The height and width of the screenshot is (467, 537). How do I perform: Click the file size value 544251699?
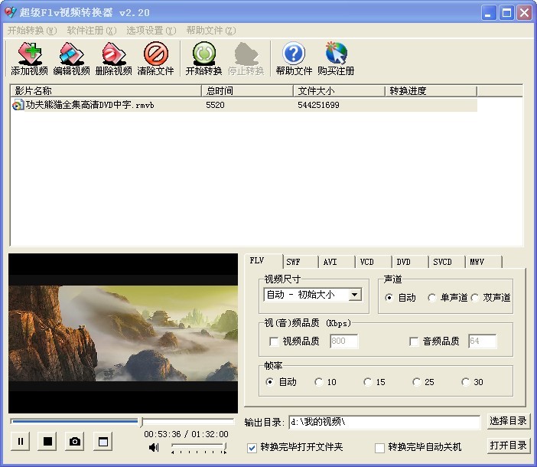point(318,105)
